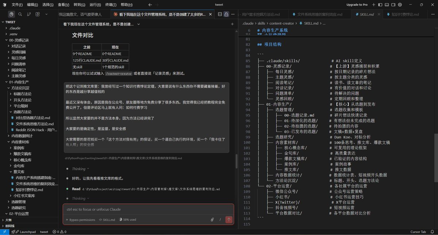The image size is (438, 235).
Task: Click the /content-creator inline code
Action: (x=118, y=74)
